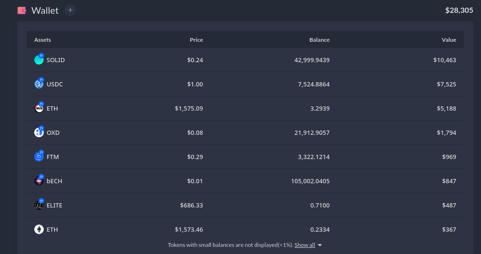Image resolution: width=481 pixels, height=254 pixels.
Task: Click the Assets column header
Action: [x=43, y=40]
